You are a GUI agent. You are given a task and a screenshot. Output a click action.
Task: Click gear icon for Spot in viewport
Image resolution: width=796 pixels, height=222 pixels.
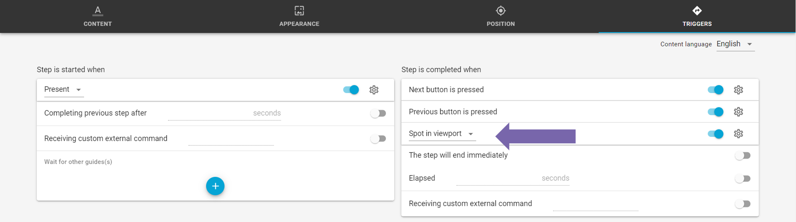pyautogui.click(x=738, y=134)
